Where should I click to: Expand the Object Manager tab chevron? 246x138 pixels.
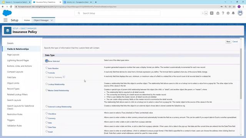(52, 20)
